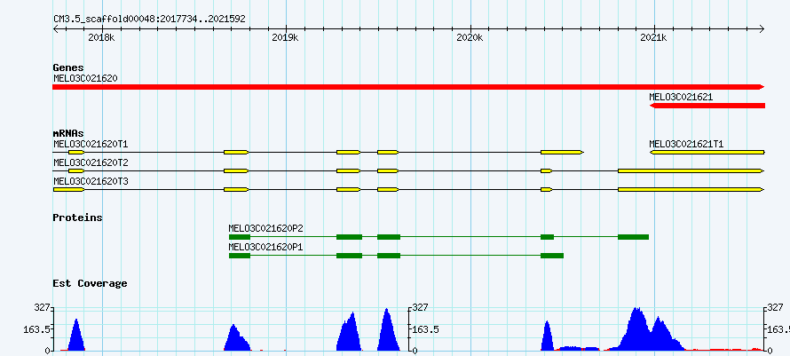
Task: Click the double-humped coverage peak near 2021k
Action: [646, 330]
